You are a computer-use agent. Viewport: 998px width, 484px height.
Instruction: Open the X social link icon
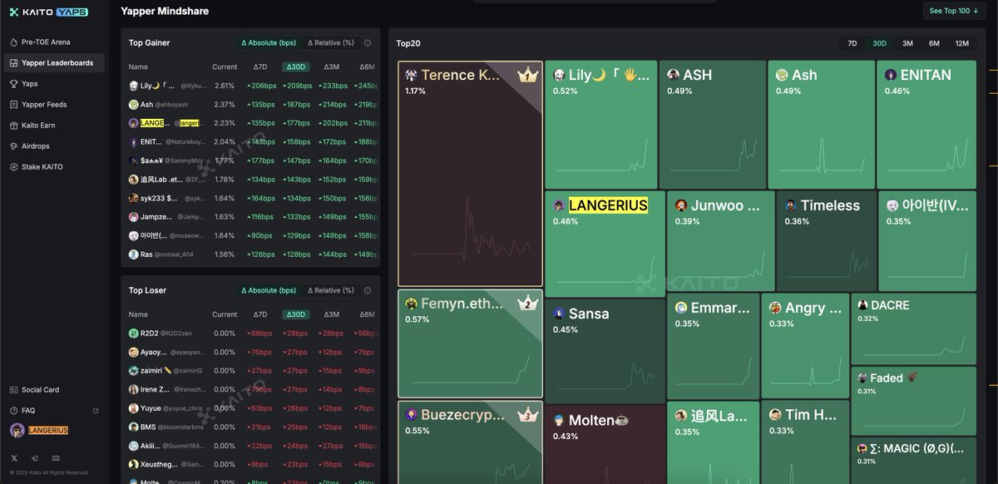coord(14,458)
